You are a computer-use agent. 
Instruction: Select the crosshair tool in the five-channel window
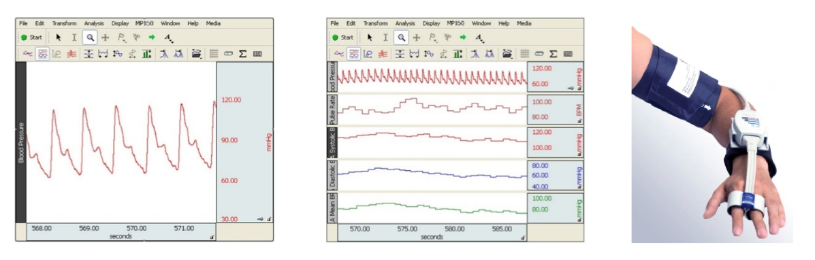click(x=416, y=37)
